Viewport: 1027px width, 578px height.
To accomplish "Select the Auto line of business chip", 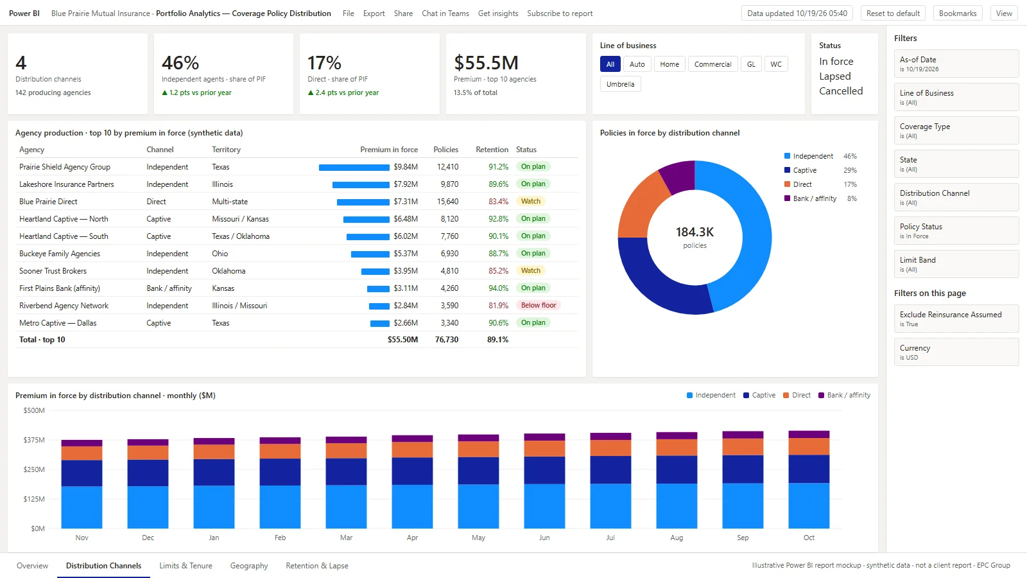I will [x=637, y=64].
